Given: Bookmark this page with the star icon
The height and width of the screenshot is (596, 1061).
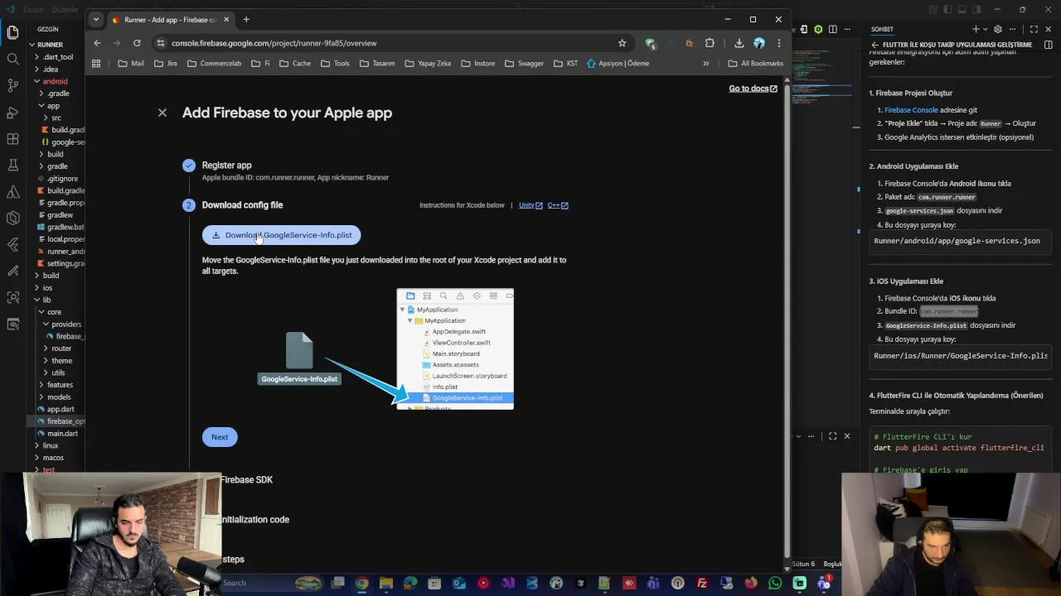Looking at the screenshot, I should click(622, 43).
